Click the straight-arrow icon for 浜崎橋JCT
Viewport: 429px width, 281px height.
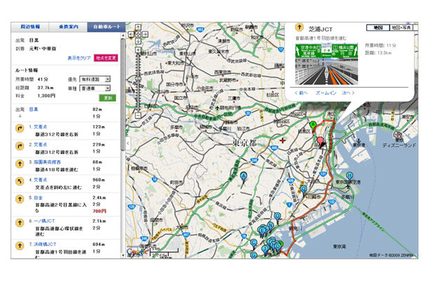pos(20,246)
